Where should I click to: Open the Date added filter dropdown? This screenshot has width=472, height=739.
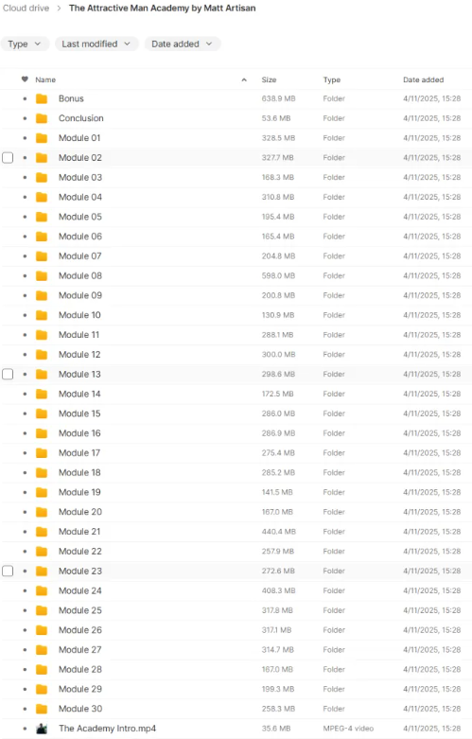coord(183,44)
